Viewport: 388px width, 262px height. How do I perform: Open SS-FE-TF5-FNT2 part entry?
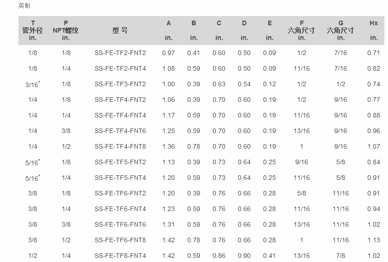click(x=120, y=162)
